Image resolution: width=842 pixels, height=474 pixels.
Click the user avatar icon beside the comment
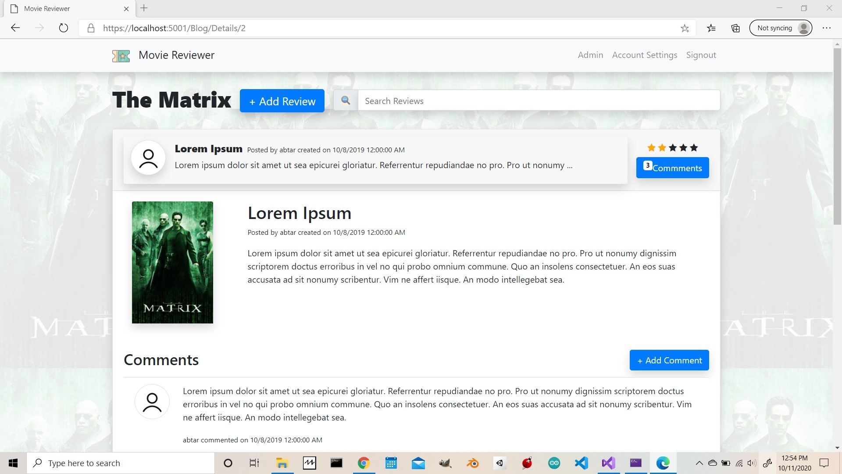click(152, 402)
